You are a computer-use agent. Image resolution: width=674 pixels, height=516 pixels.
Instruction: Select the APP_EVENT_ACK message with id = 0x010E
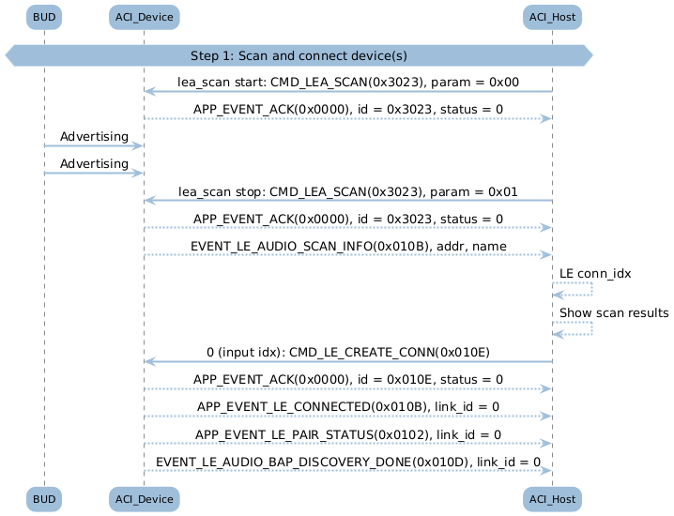point(348,379)
